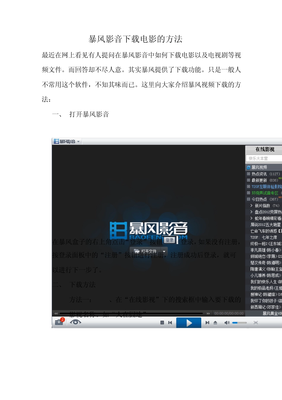This screenshot has width=282, height=400.
Task: Click the 登录 login button
Action: pyautogui.click(x=169, y=240)
